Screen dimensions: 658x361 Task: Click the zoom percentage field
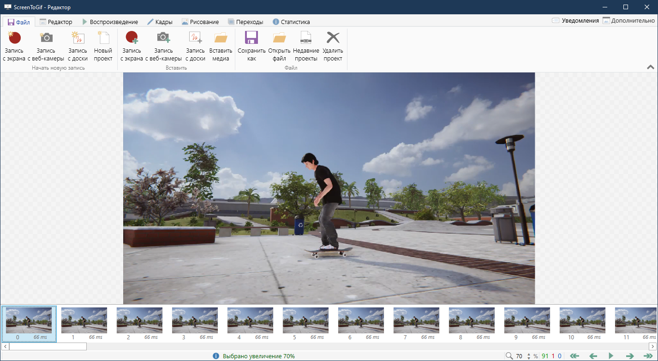pos(520,356)
